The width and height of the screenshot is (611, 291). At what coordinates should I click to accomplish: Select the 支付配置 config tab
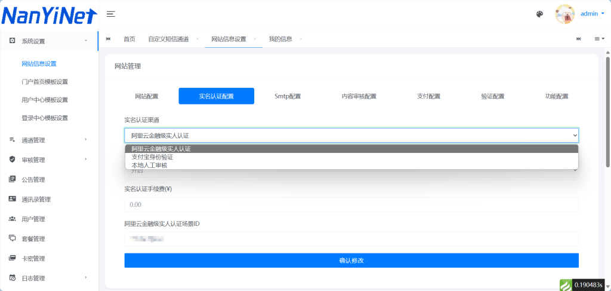(x=428, y=96)
